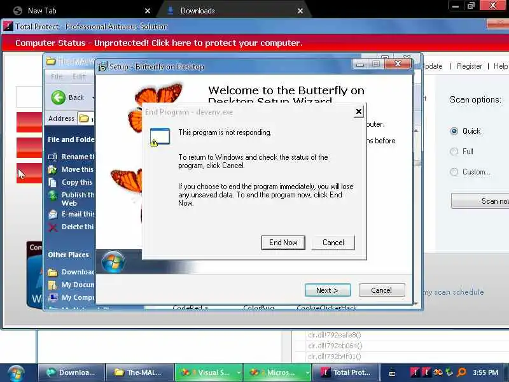509x382 pixels.
Task: Expand Microsoft taskbar group dropdown
Action: [307, 372]
